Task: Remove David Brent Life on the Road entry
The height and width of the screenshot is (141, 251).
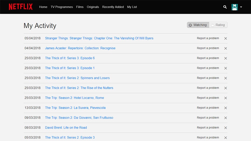Action: tap(226, 128)
